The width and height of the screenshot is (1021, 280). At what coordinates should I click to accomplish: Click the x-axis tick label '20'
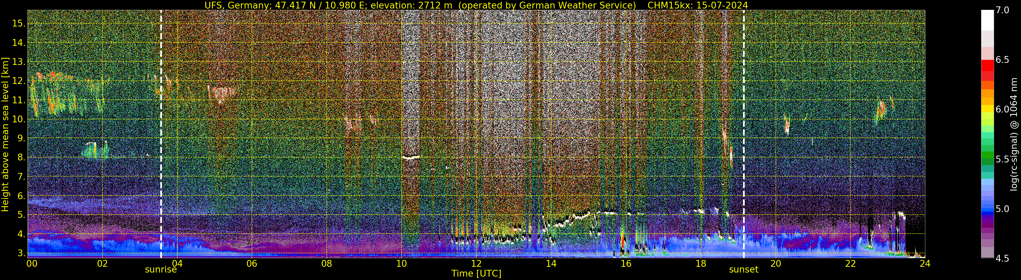[x=776, y=263]
